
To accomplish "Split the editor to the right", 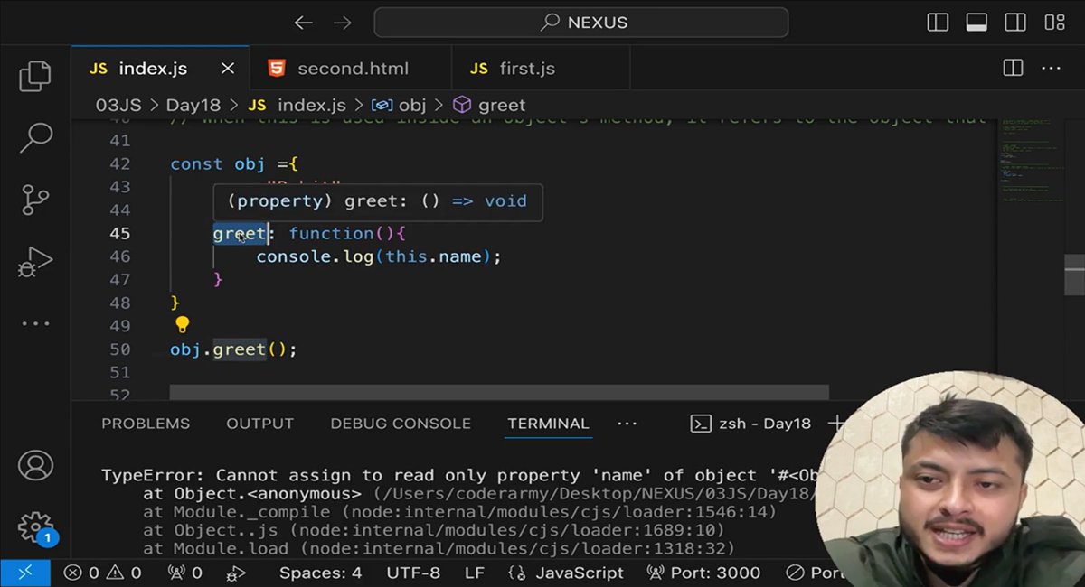I will pyautogui.click(x=1013, y=69).
